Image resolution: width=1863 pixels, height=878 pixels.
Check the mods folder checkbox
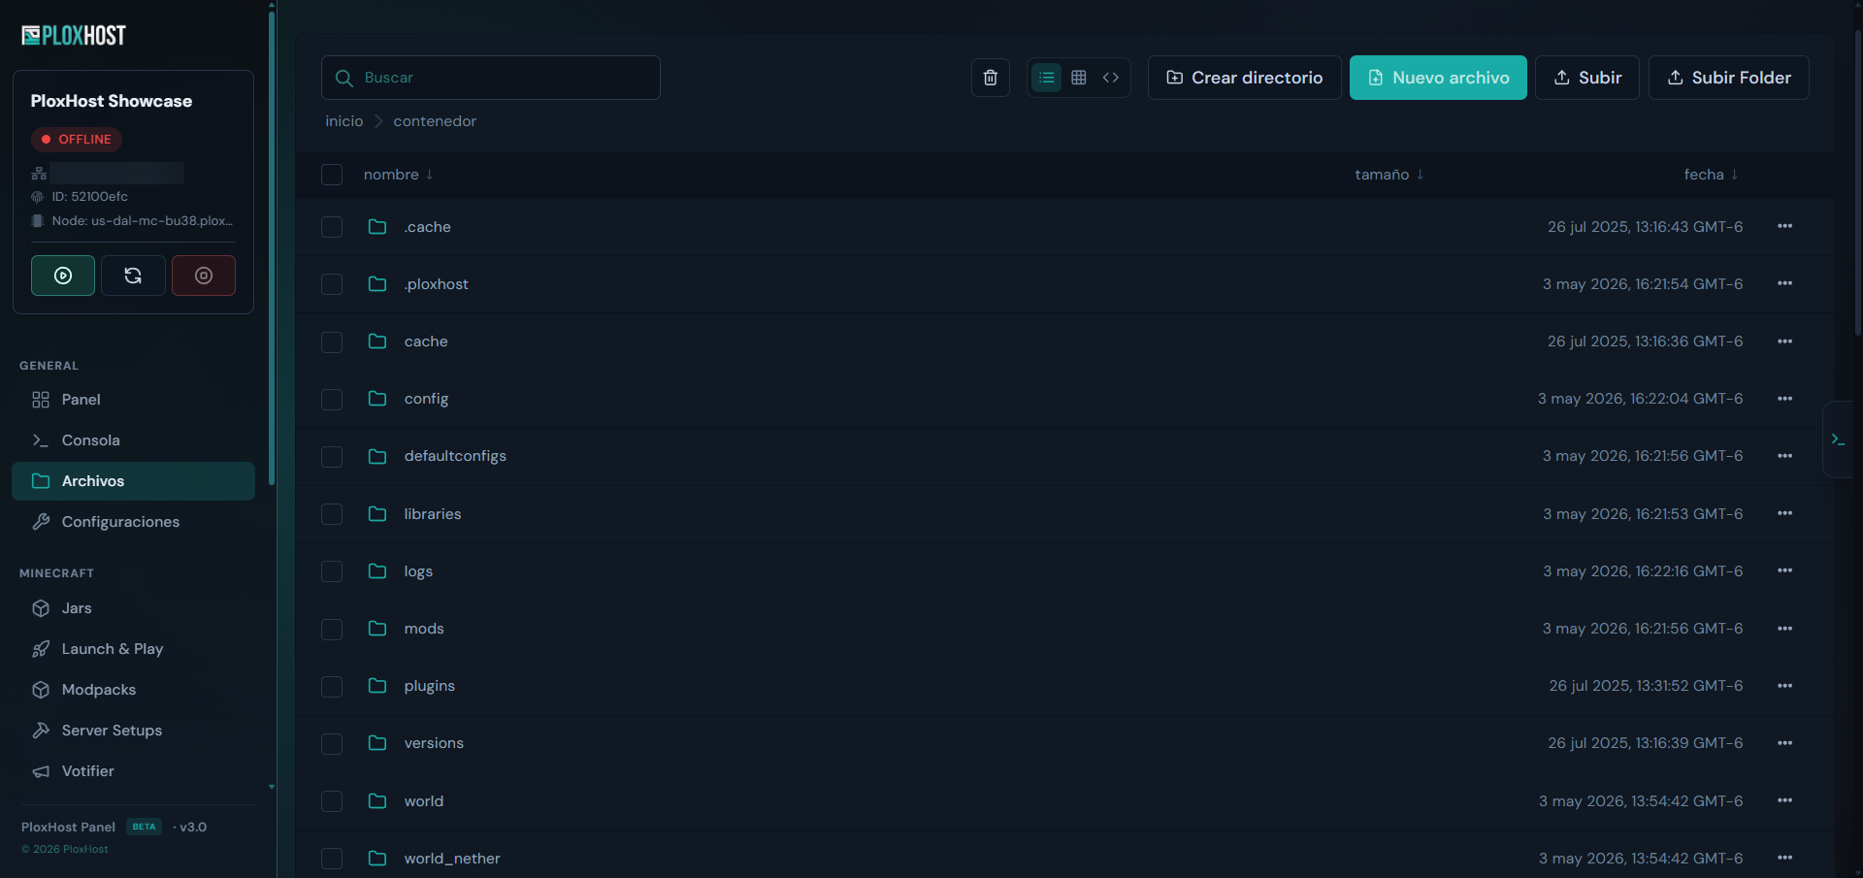tap(332, 629)
